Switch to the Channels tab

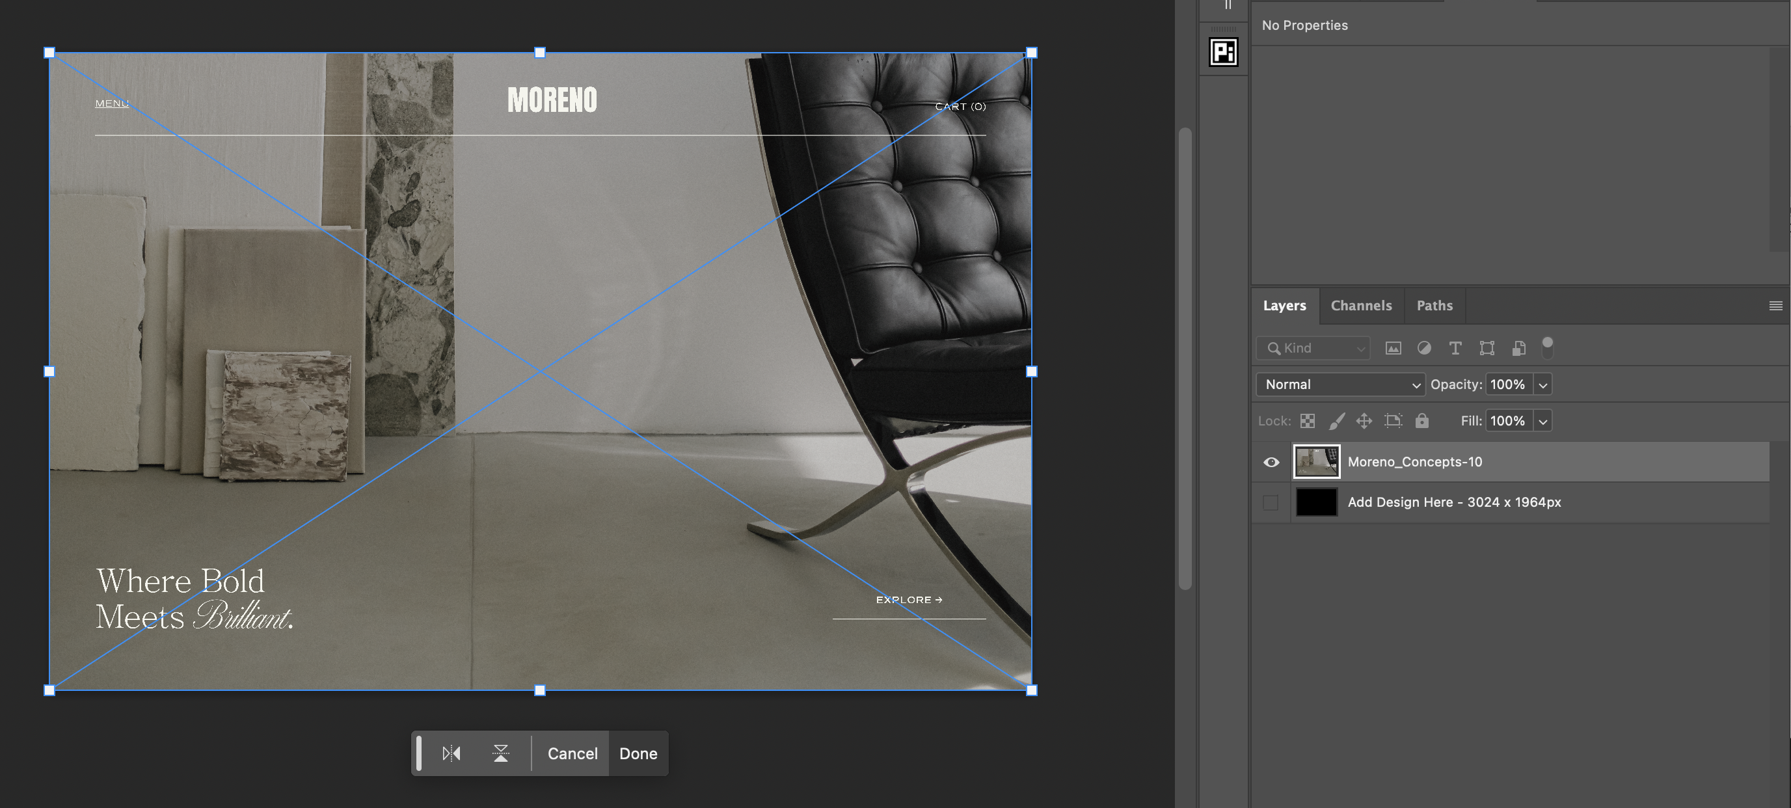(x=1360, y=305)
